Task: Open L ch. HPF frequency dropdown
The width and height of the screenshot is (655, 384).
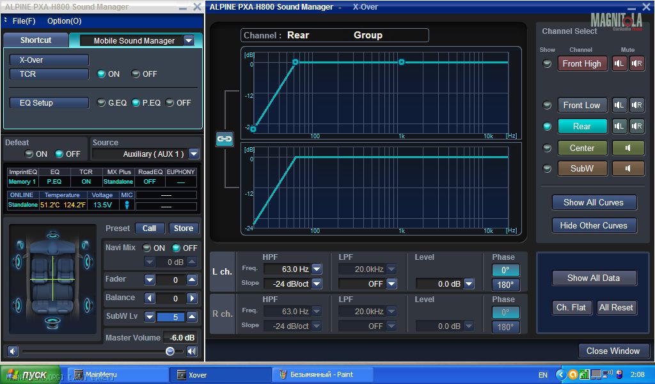Action: click(317, 269)
